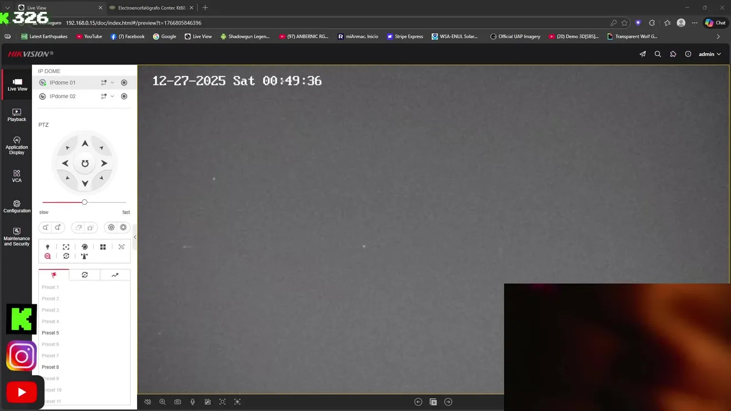The image size is (731, 411).
Task: Enable digital zoom in the bottom toolbar
Action: (162, 402)
